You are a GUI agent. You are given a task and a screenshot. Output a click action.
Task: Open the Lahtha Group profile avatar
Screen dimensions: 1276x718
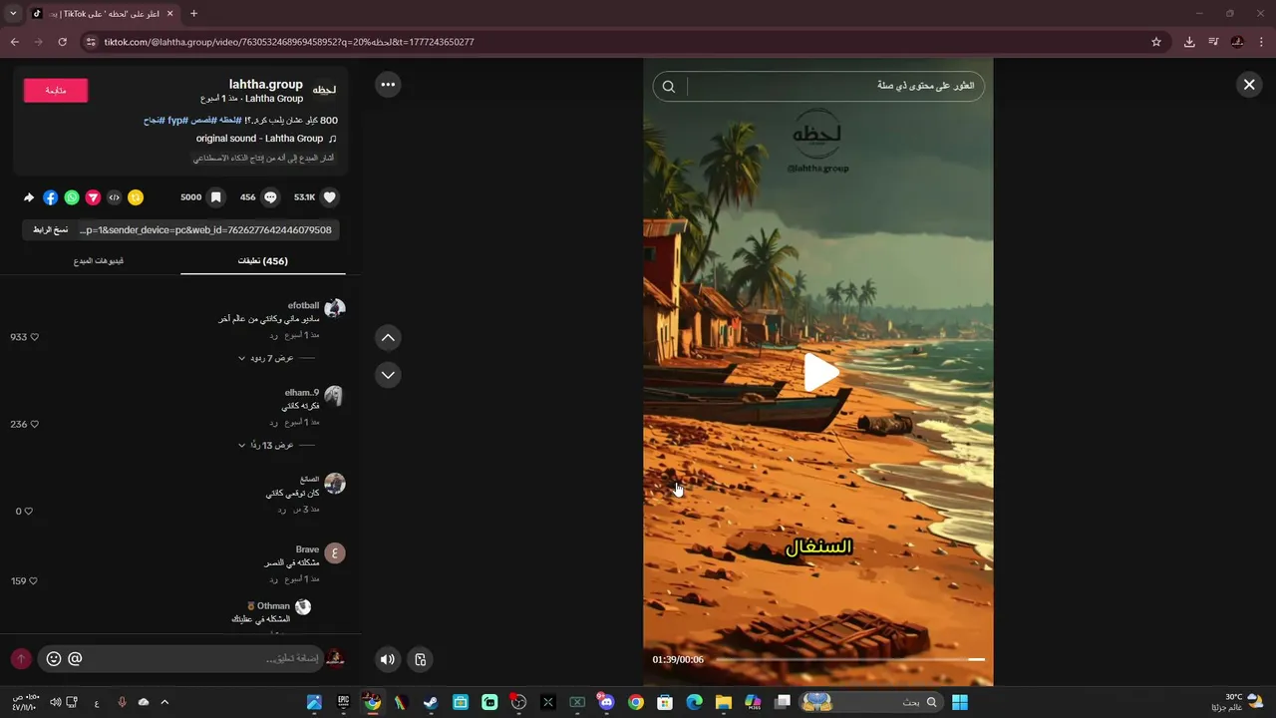pyautogui.click(x=325, y=91)
